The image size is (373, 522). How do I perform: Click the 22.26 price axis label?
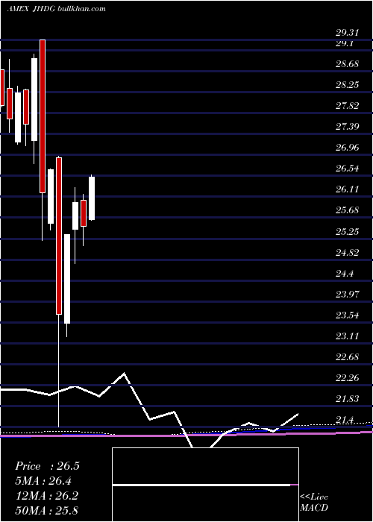click(347, 378)
